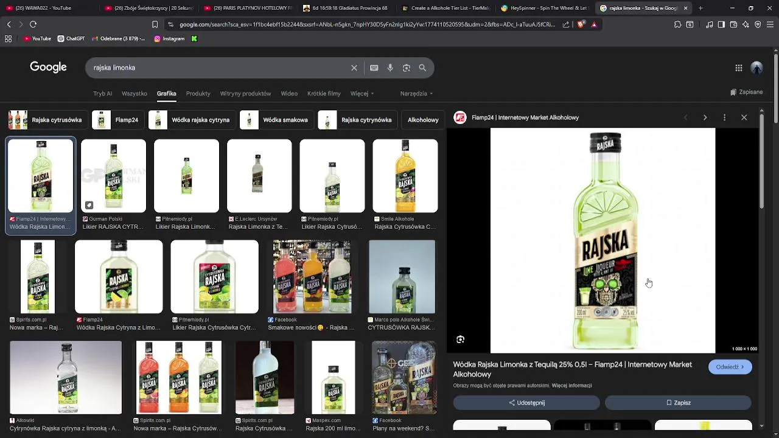Expand the Więcej dropdown
The image size is (779, 438).
pos(362,94)
